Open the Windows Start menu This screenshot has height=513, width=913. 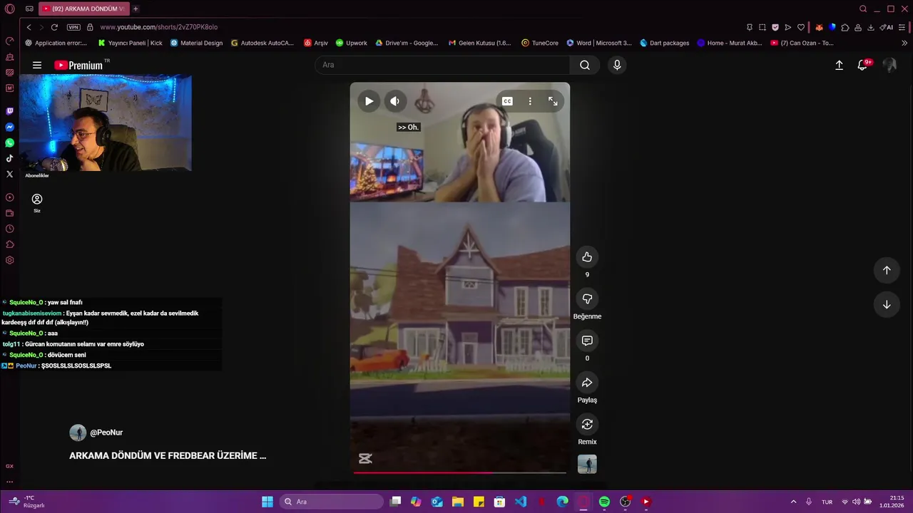coord(267,502)
